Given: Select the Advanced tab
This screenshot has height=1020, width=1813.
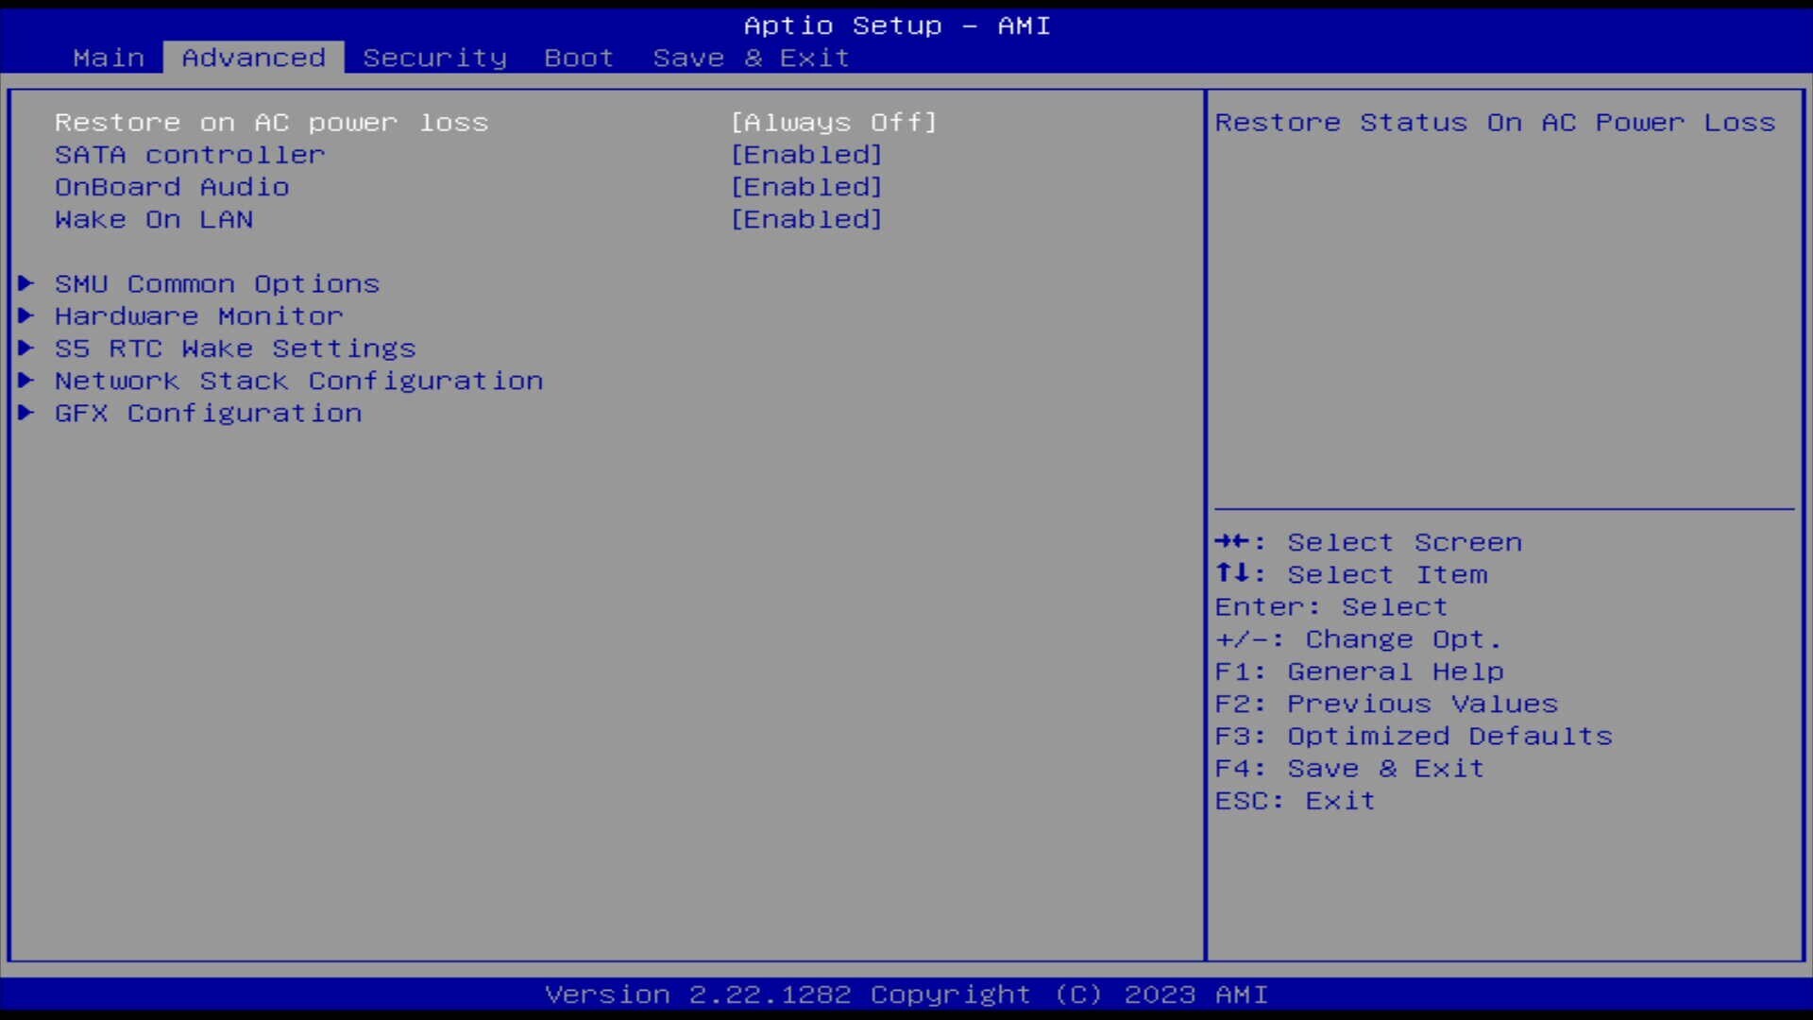Looking at the screenshot, I should pyautogui.click(x=254, y=58).
